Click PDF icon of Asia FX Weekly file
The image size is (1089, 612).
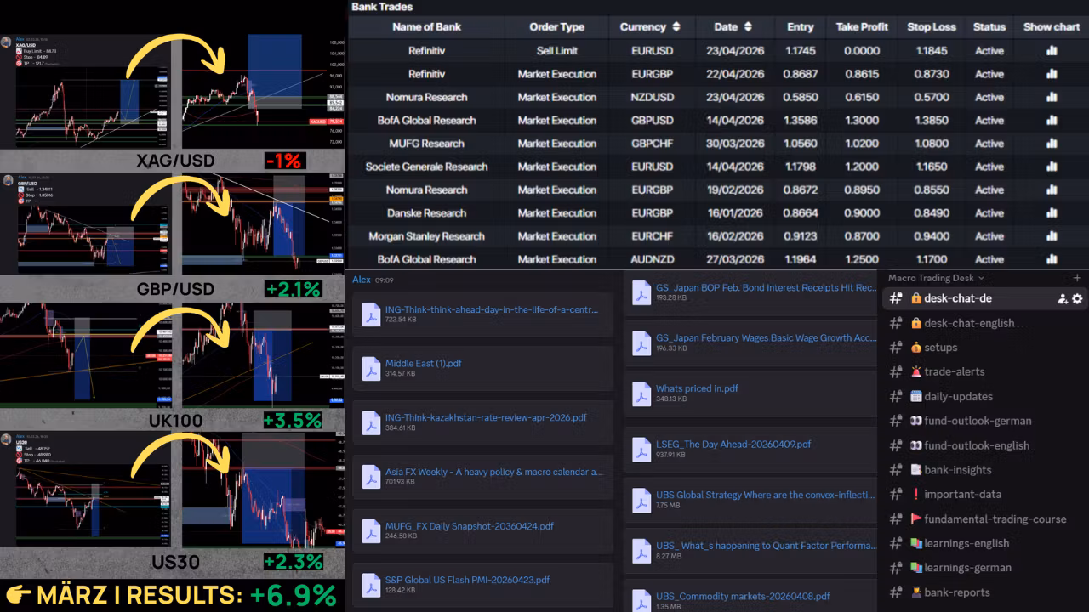371,478
